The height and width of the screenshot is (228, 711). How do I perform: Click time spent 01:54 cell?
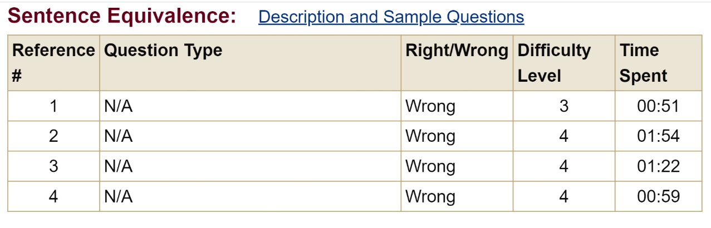pos(658,136)
